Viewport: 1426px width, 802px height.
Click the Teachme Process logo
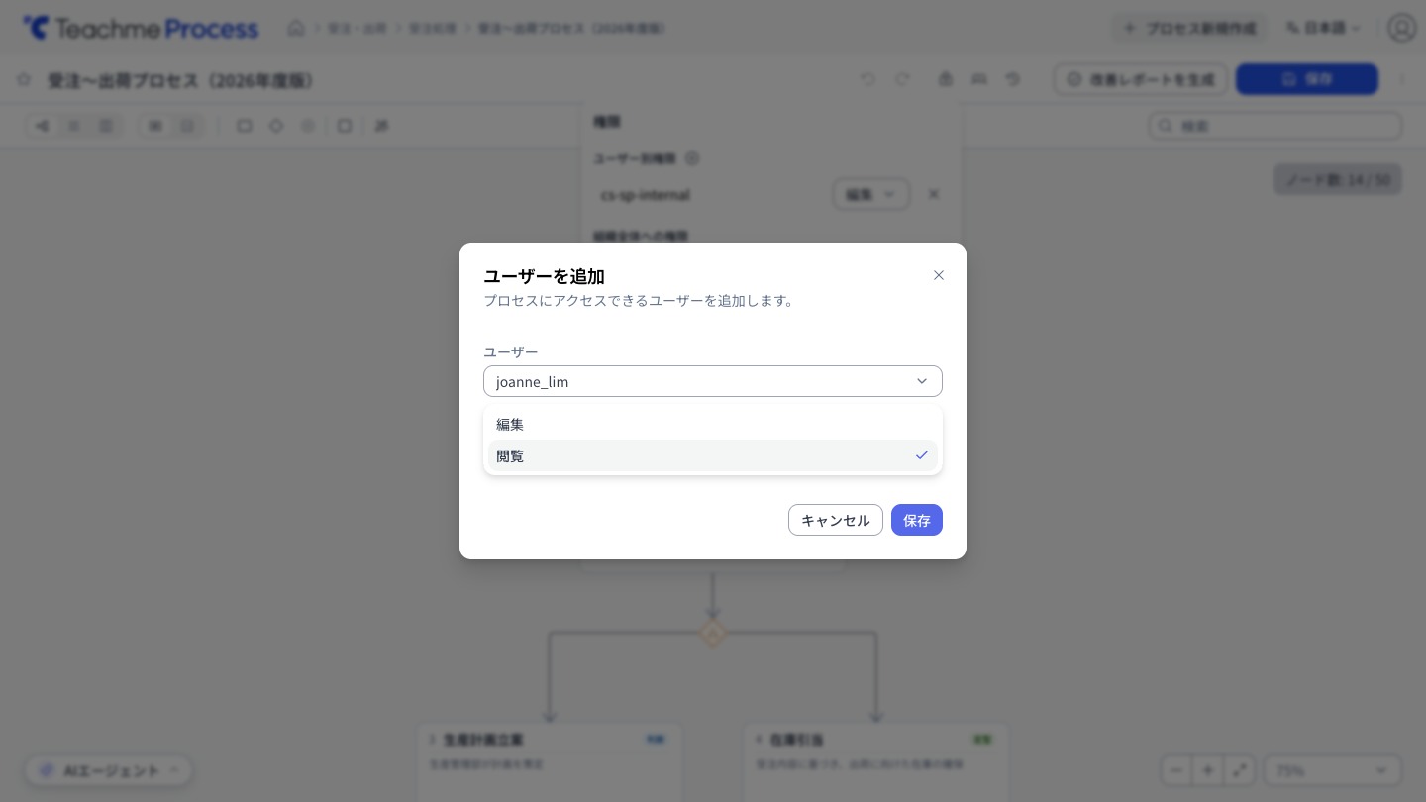141,28
